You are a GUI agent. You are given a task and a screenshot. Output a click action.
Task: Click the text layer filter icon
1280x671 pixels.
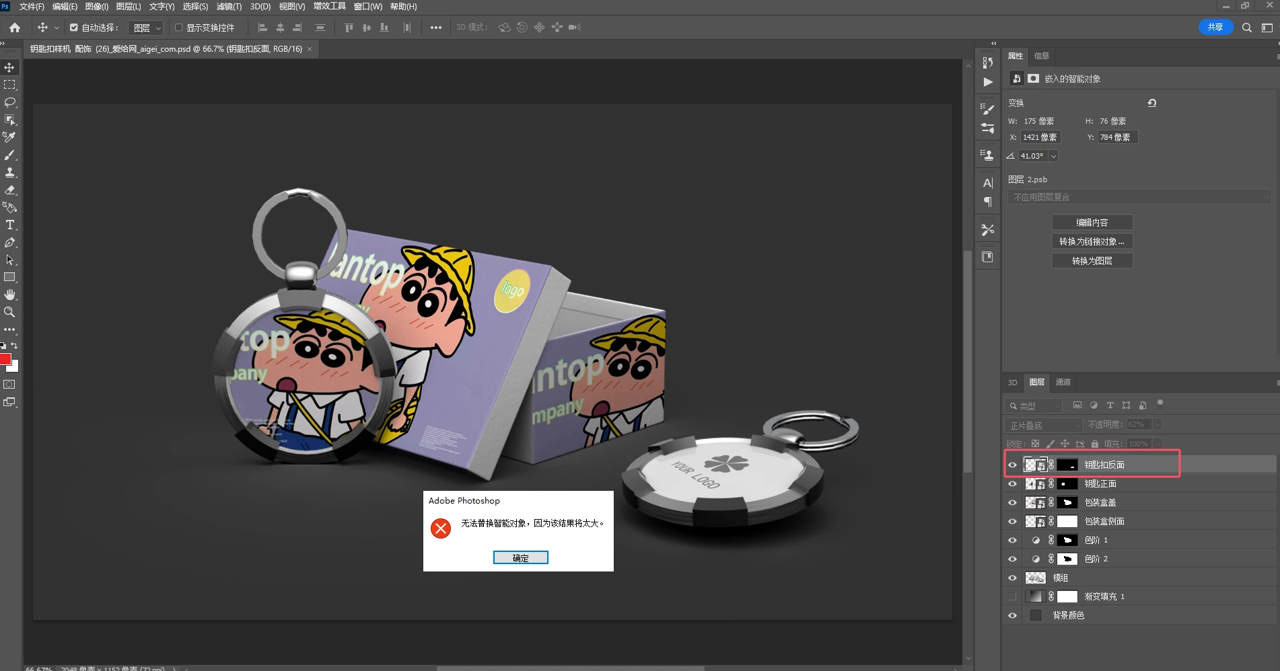coord(1110,405)
